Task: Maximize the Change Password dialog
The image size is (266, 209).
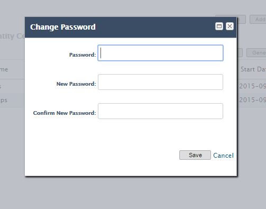Action: [219, 26]
